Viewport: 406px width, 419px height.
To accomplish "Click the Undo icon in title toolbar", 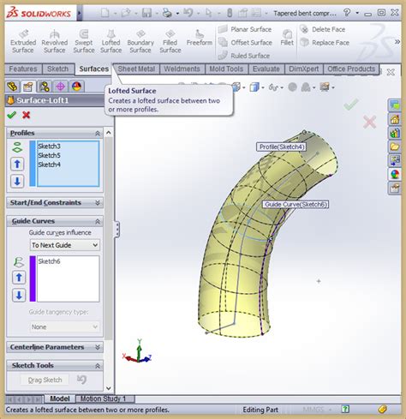I will tap(188, 13).
